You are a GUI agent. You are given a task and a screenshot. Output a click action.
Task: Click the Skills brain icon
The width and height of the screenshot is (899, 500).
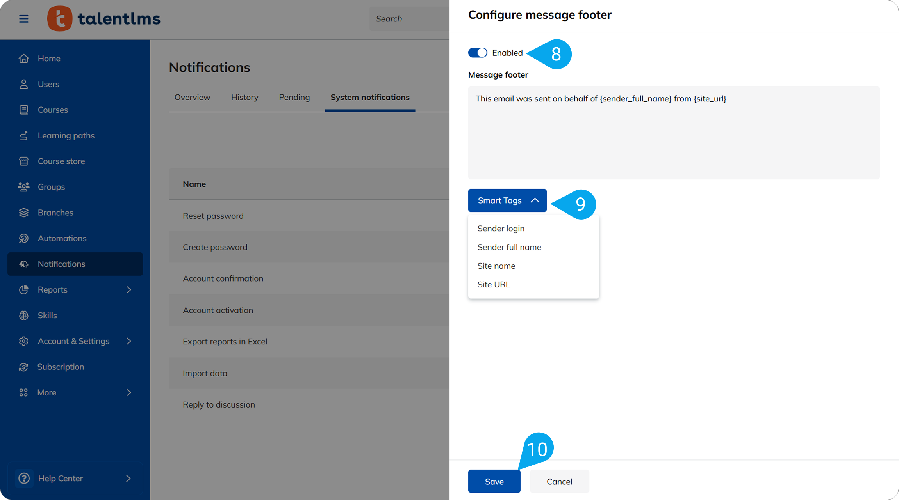point(24,315)
